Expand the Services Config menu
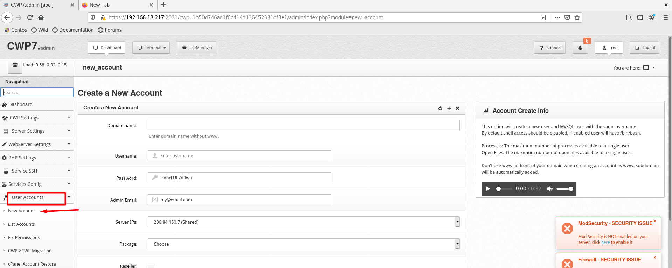The image size is (672, 268). tap(37, 184)
